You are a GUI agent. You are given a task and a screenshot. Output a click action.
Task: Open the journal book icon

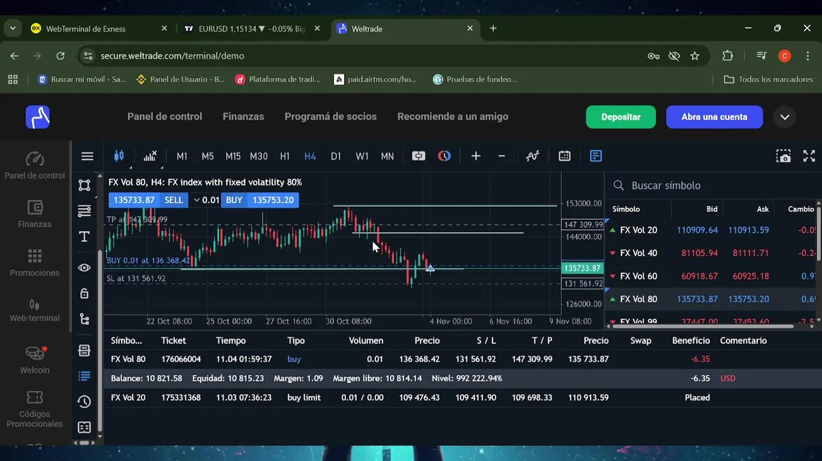pyautogui.click(x=84, y=428)
